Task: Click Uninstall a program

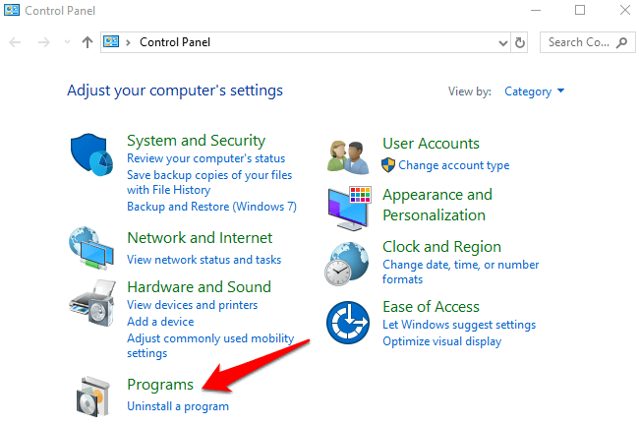Action: (178, 406)
